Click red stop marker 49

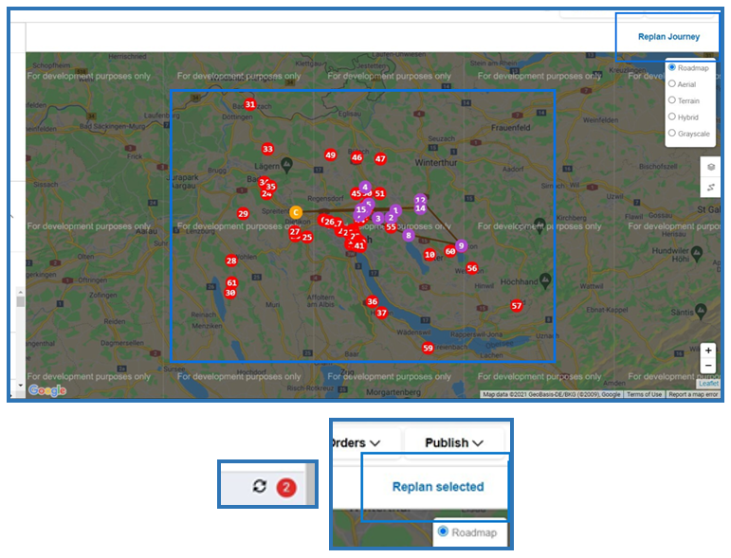[331, 155]
